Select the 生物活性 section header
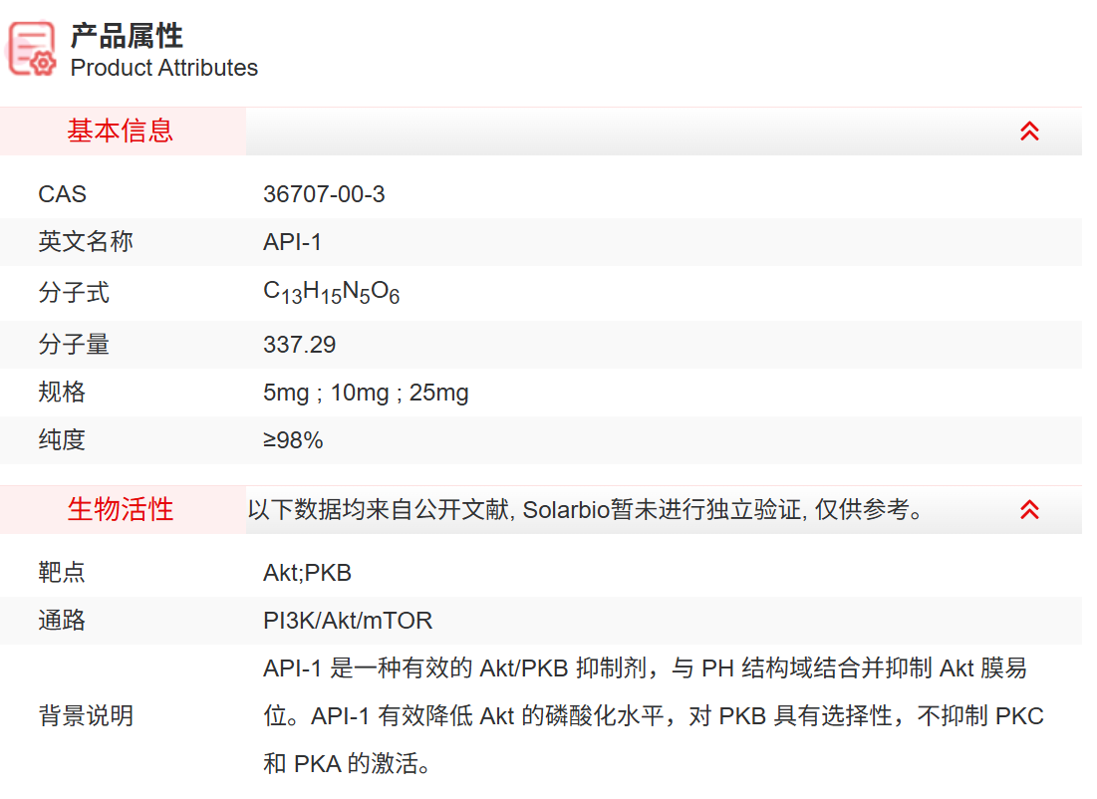The height and width of the screenshot is (799, 1097). (x=121, y=510)
